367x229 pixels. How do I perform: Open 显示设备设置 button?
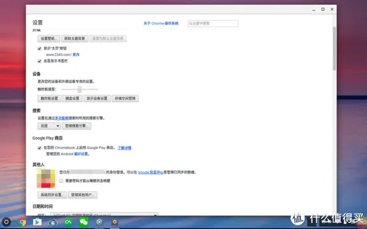[x=97, y=98]
